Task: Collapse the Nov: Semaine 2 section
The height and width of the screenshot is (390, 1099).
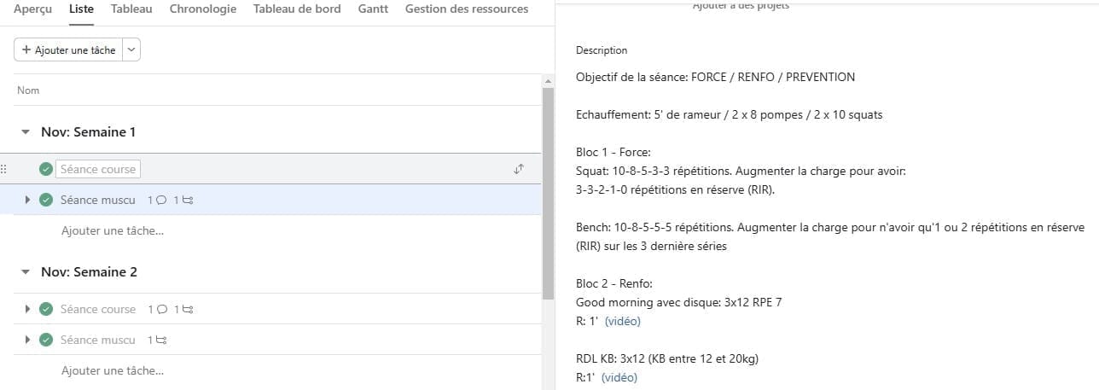Action: coord(26,272)
